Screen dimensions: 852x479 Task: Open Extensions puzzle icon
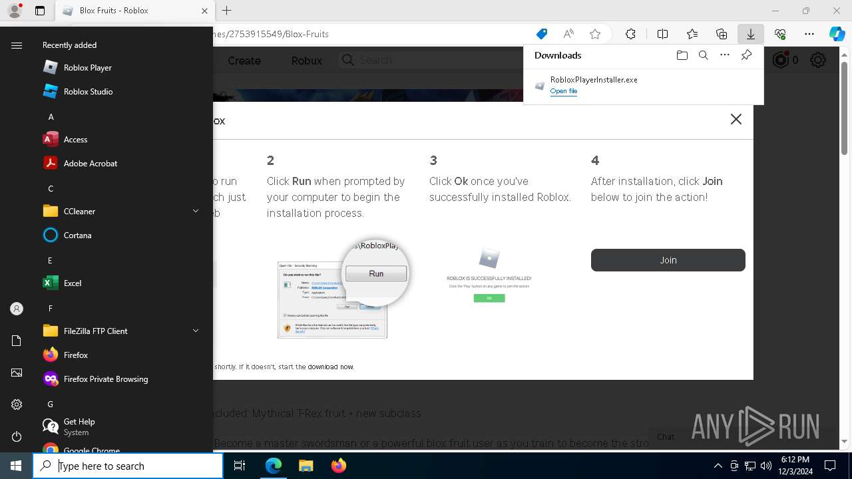click(630, 34)
